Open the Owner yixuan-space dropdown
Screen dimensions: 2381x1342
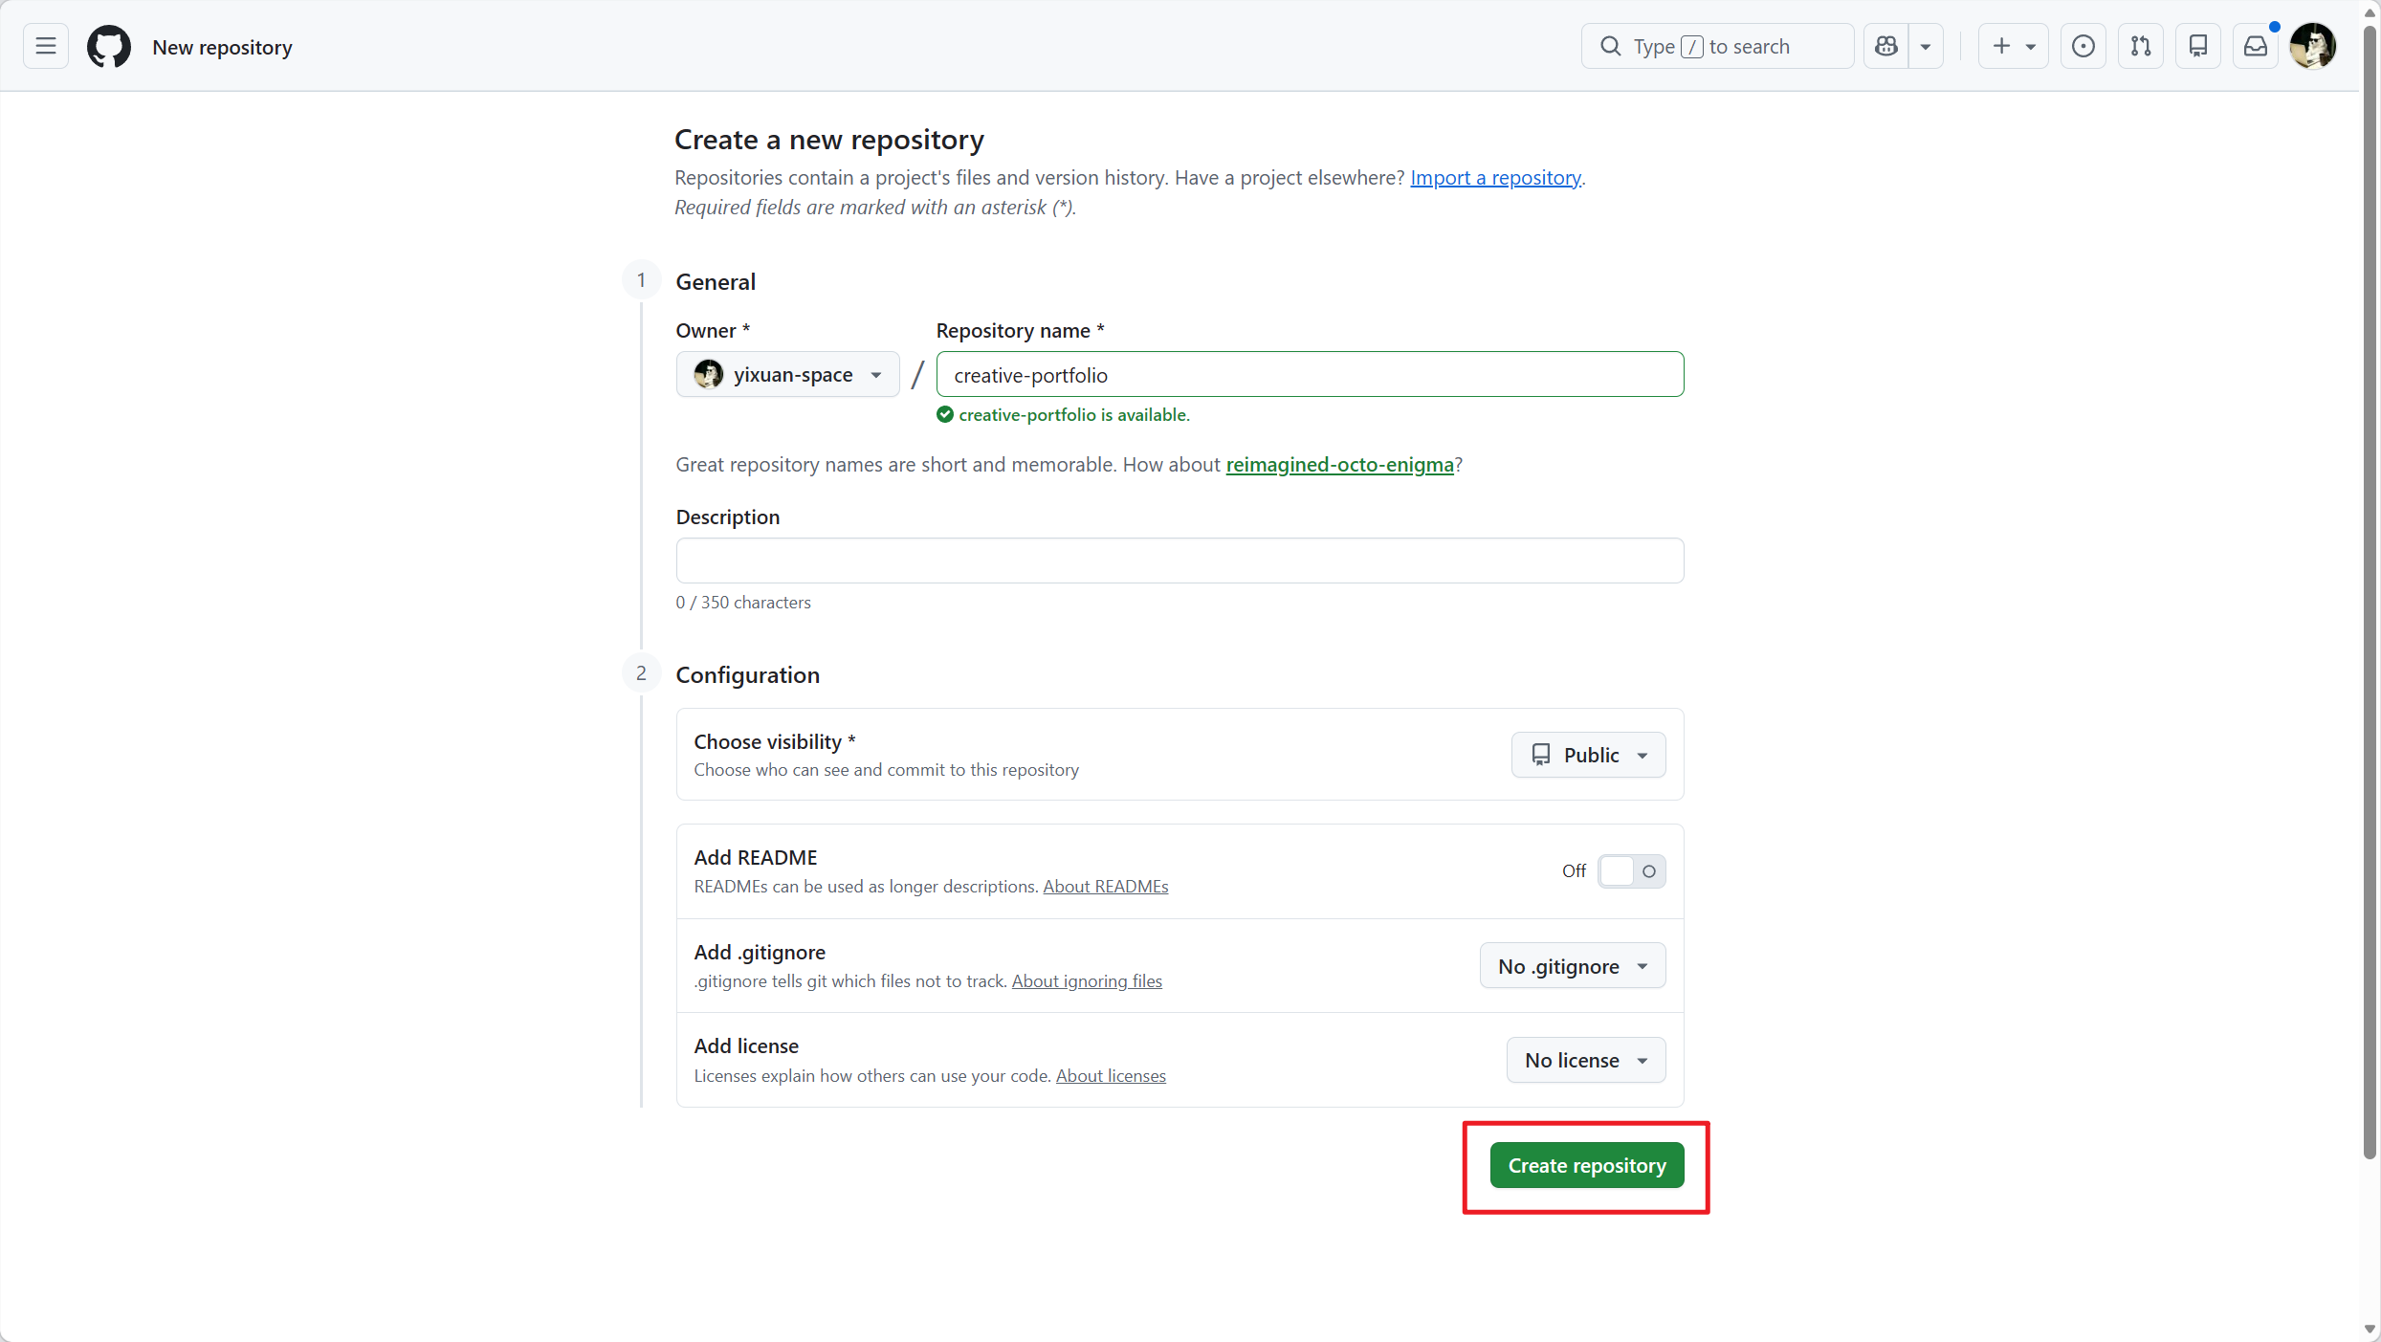pos(787,374)
